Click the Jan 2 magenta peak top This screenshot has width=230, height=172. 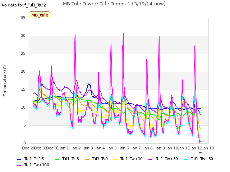point(75,35)
